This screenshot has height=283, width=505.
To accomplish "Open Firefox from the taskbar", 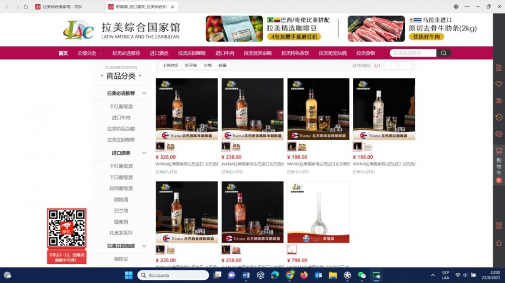I will 304,275.
